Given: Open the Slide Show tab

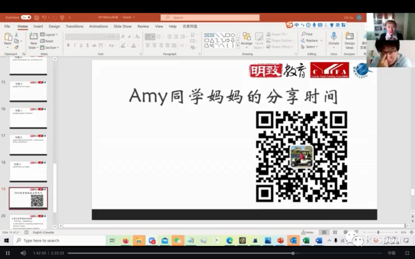Looking at the screenshot, I should pos(123,26).
